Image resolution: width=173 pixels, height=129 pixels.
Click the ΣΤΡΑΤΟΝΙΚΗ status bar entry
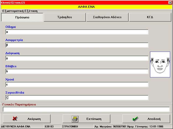pyautogui.click(x=78, y=127)
